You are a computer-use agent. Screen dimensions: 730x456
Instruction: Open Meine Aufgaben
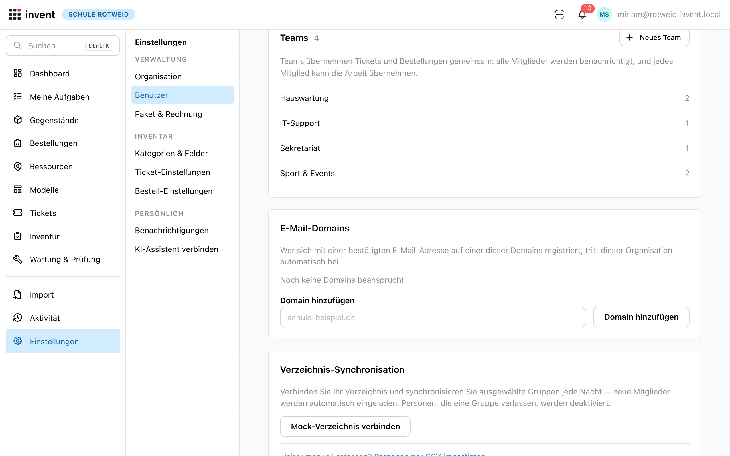63,97
